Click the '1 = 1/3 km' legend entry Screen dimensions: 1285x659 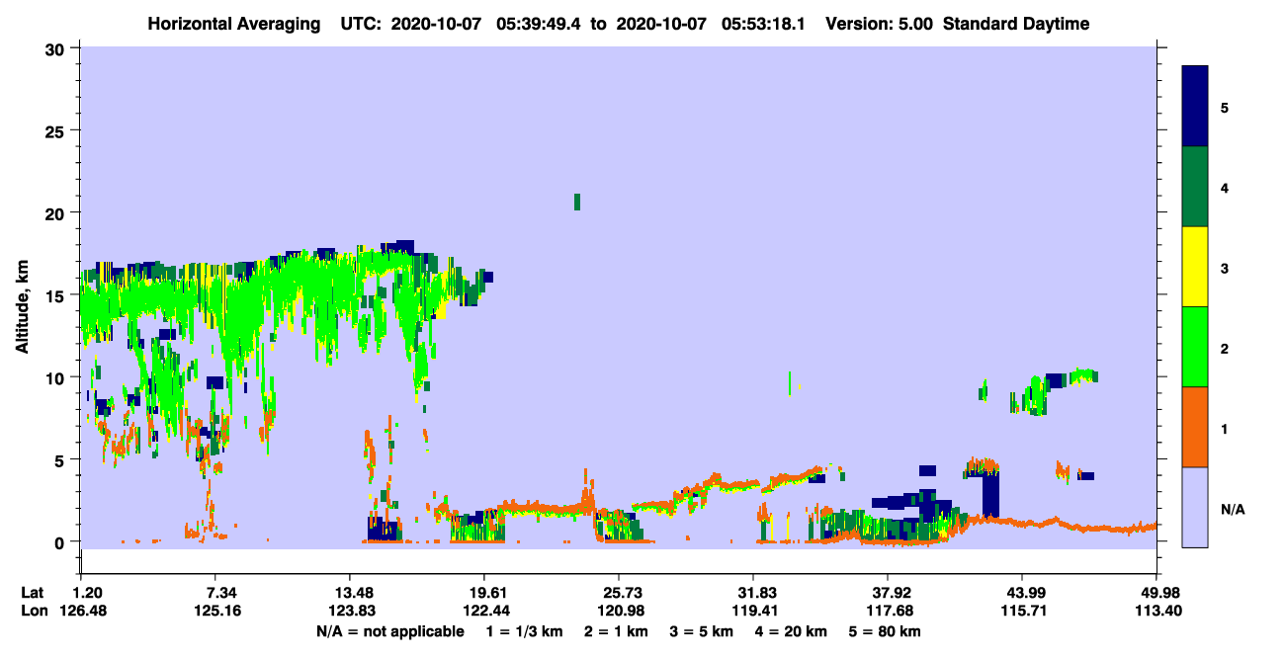[x=525, y=631]
